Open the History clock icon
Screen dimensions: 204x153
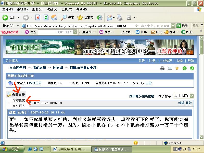pyautogui.click(x=99, y=18)
